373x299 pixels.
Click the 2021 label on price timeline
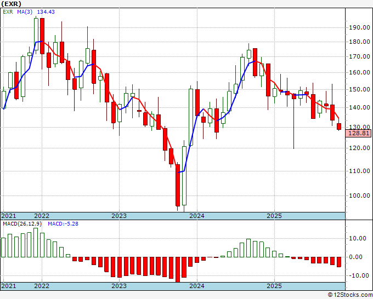9,216
